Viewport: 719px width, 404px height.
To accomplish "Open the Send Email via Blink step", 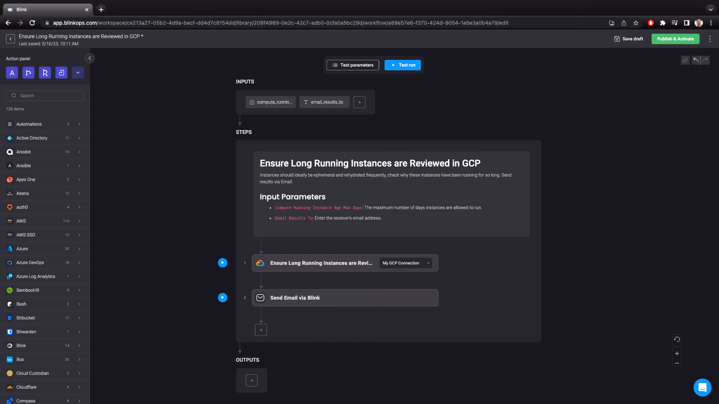I will [x=345, y=298].
